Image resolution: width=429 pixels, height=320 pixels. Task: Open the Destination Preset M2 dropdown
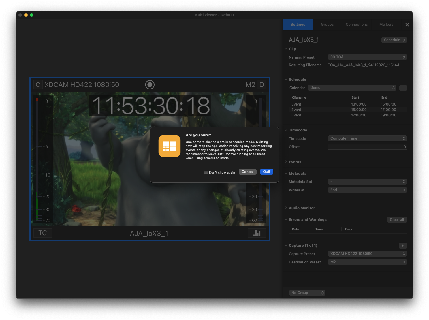click(x=367, y=262)
